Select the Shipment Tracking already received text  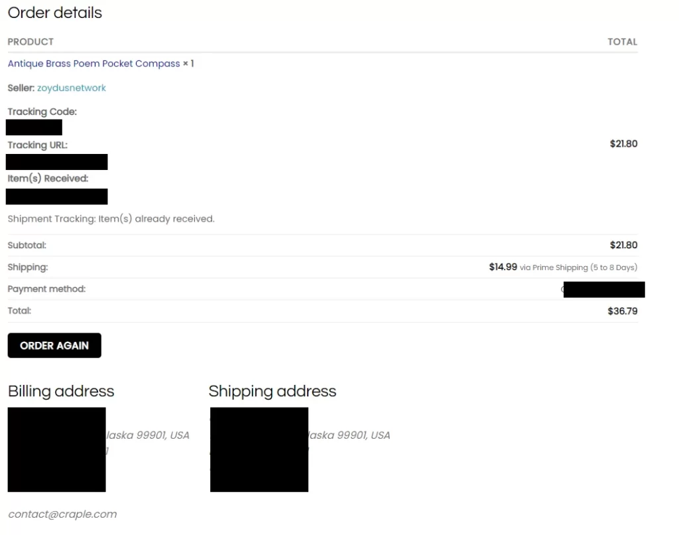(111, 219)
